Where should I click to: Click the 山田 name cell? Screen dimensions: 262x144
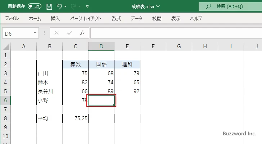[x=49, y=73]
